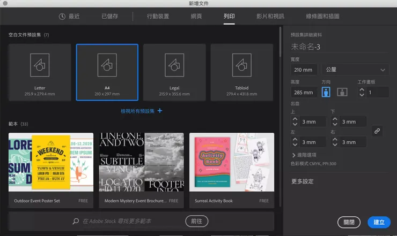Click the presets list vertical scrollbar
Viewport: 397px width, 236px height.
pyautogui.click(x=280, y=42)
